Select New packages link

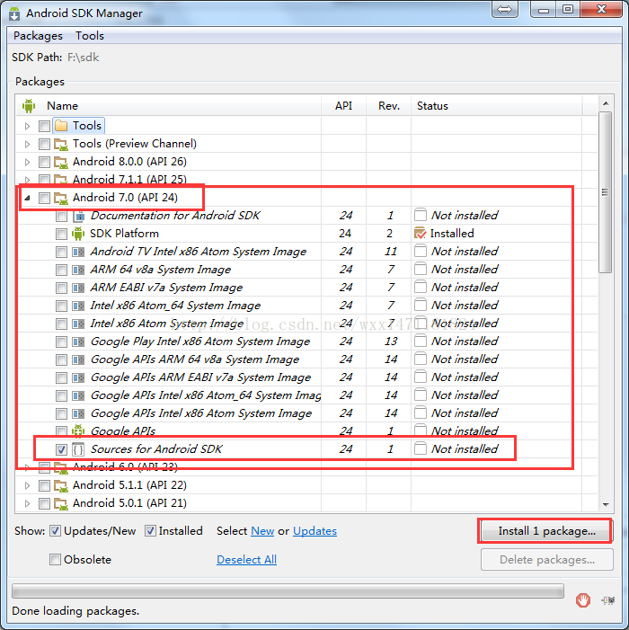tap(262, 531)
